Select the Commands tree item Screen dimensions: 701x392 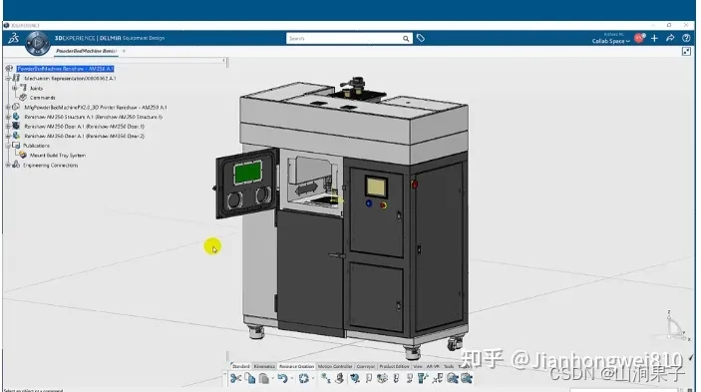click(x=43, y=98)
